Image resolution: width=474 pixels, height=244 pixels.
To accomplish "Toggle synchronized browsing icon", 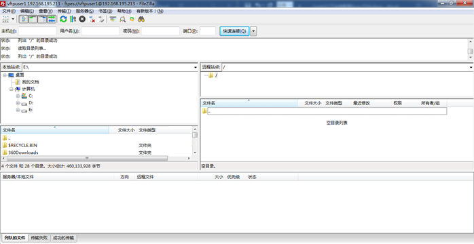I will coord(132,19).
